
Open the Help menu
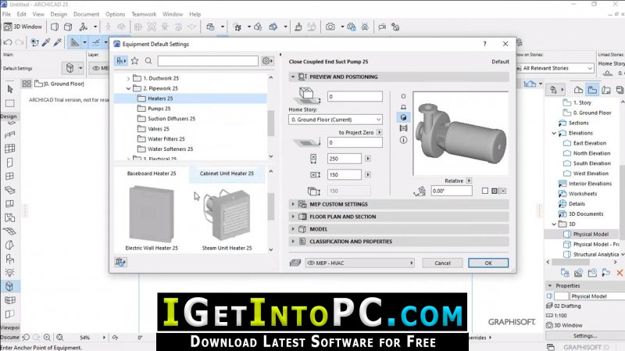195,14
